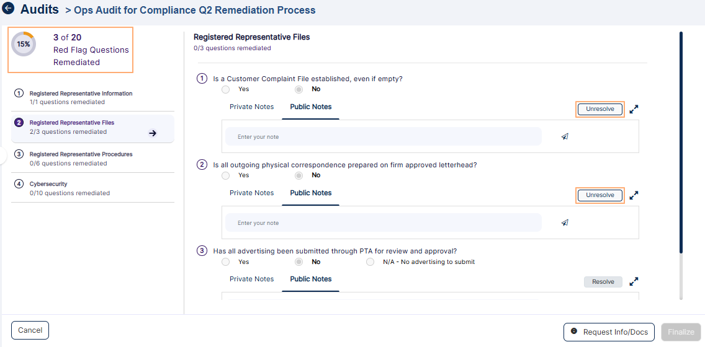705x347 pixels.
Task: Expand notes panel for question 1
Action: click(634, 109)
